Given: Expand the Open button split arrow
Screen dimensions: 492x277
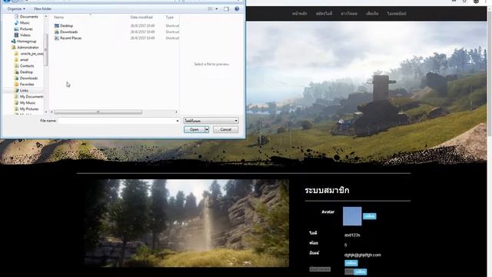Looking at the screenshot, I should pos(207,129).
